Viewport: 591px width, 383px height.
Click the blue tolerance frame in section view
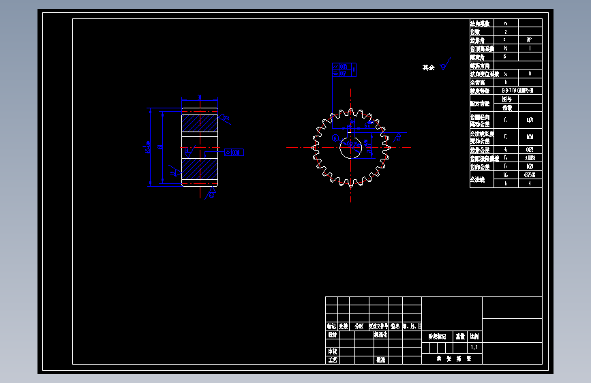tap(234, 152)
